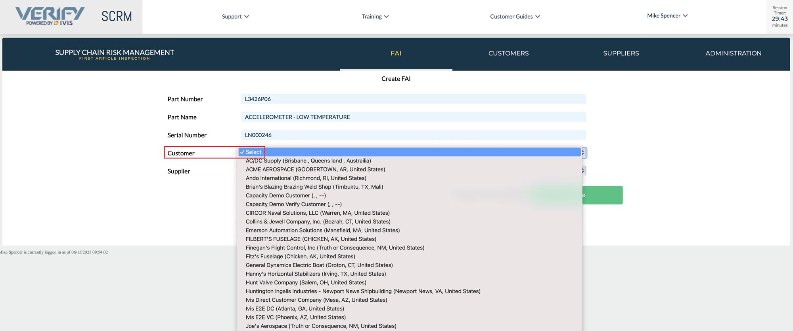This screenshot has height=331, width=793.
Task: Choose the checked Select placeholder option
Action: pos(410,152)
